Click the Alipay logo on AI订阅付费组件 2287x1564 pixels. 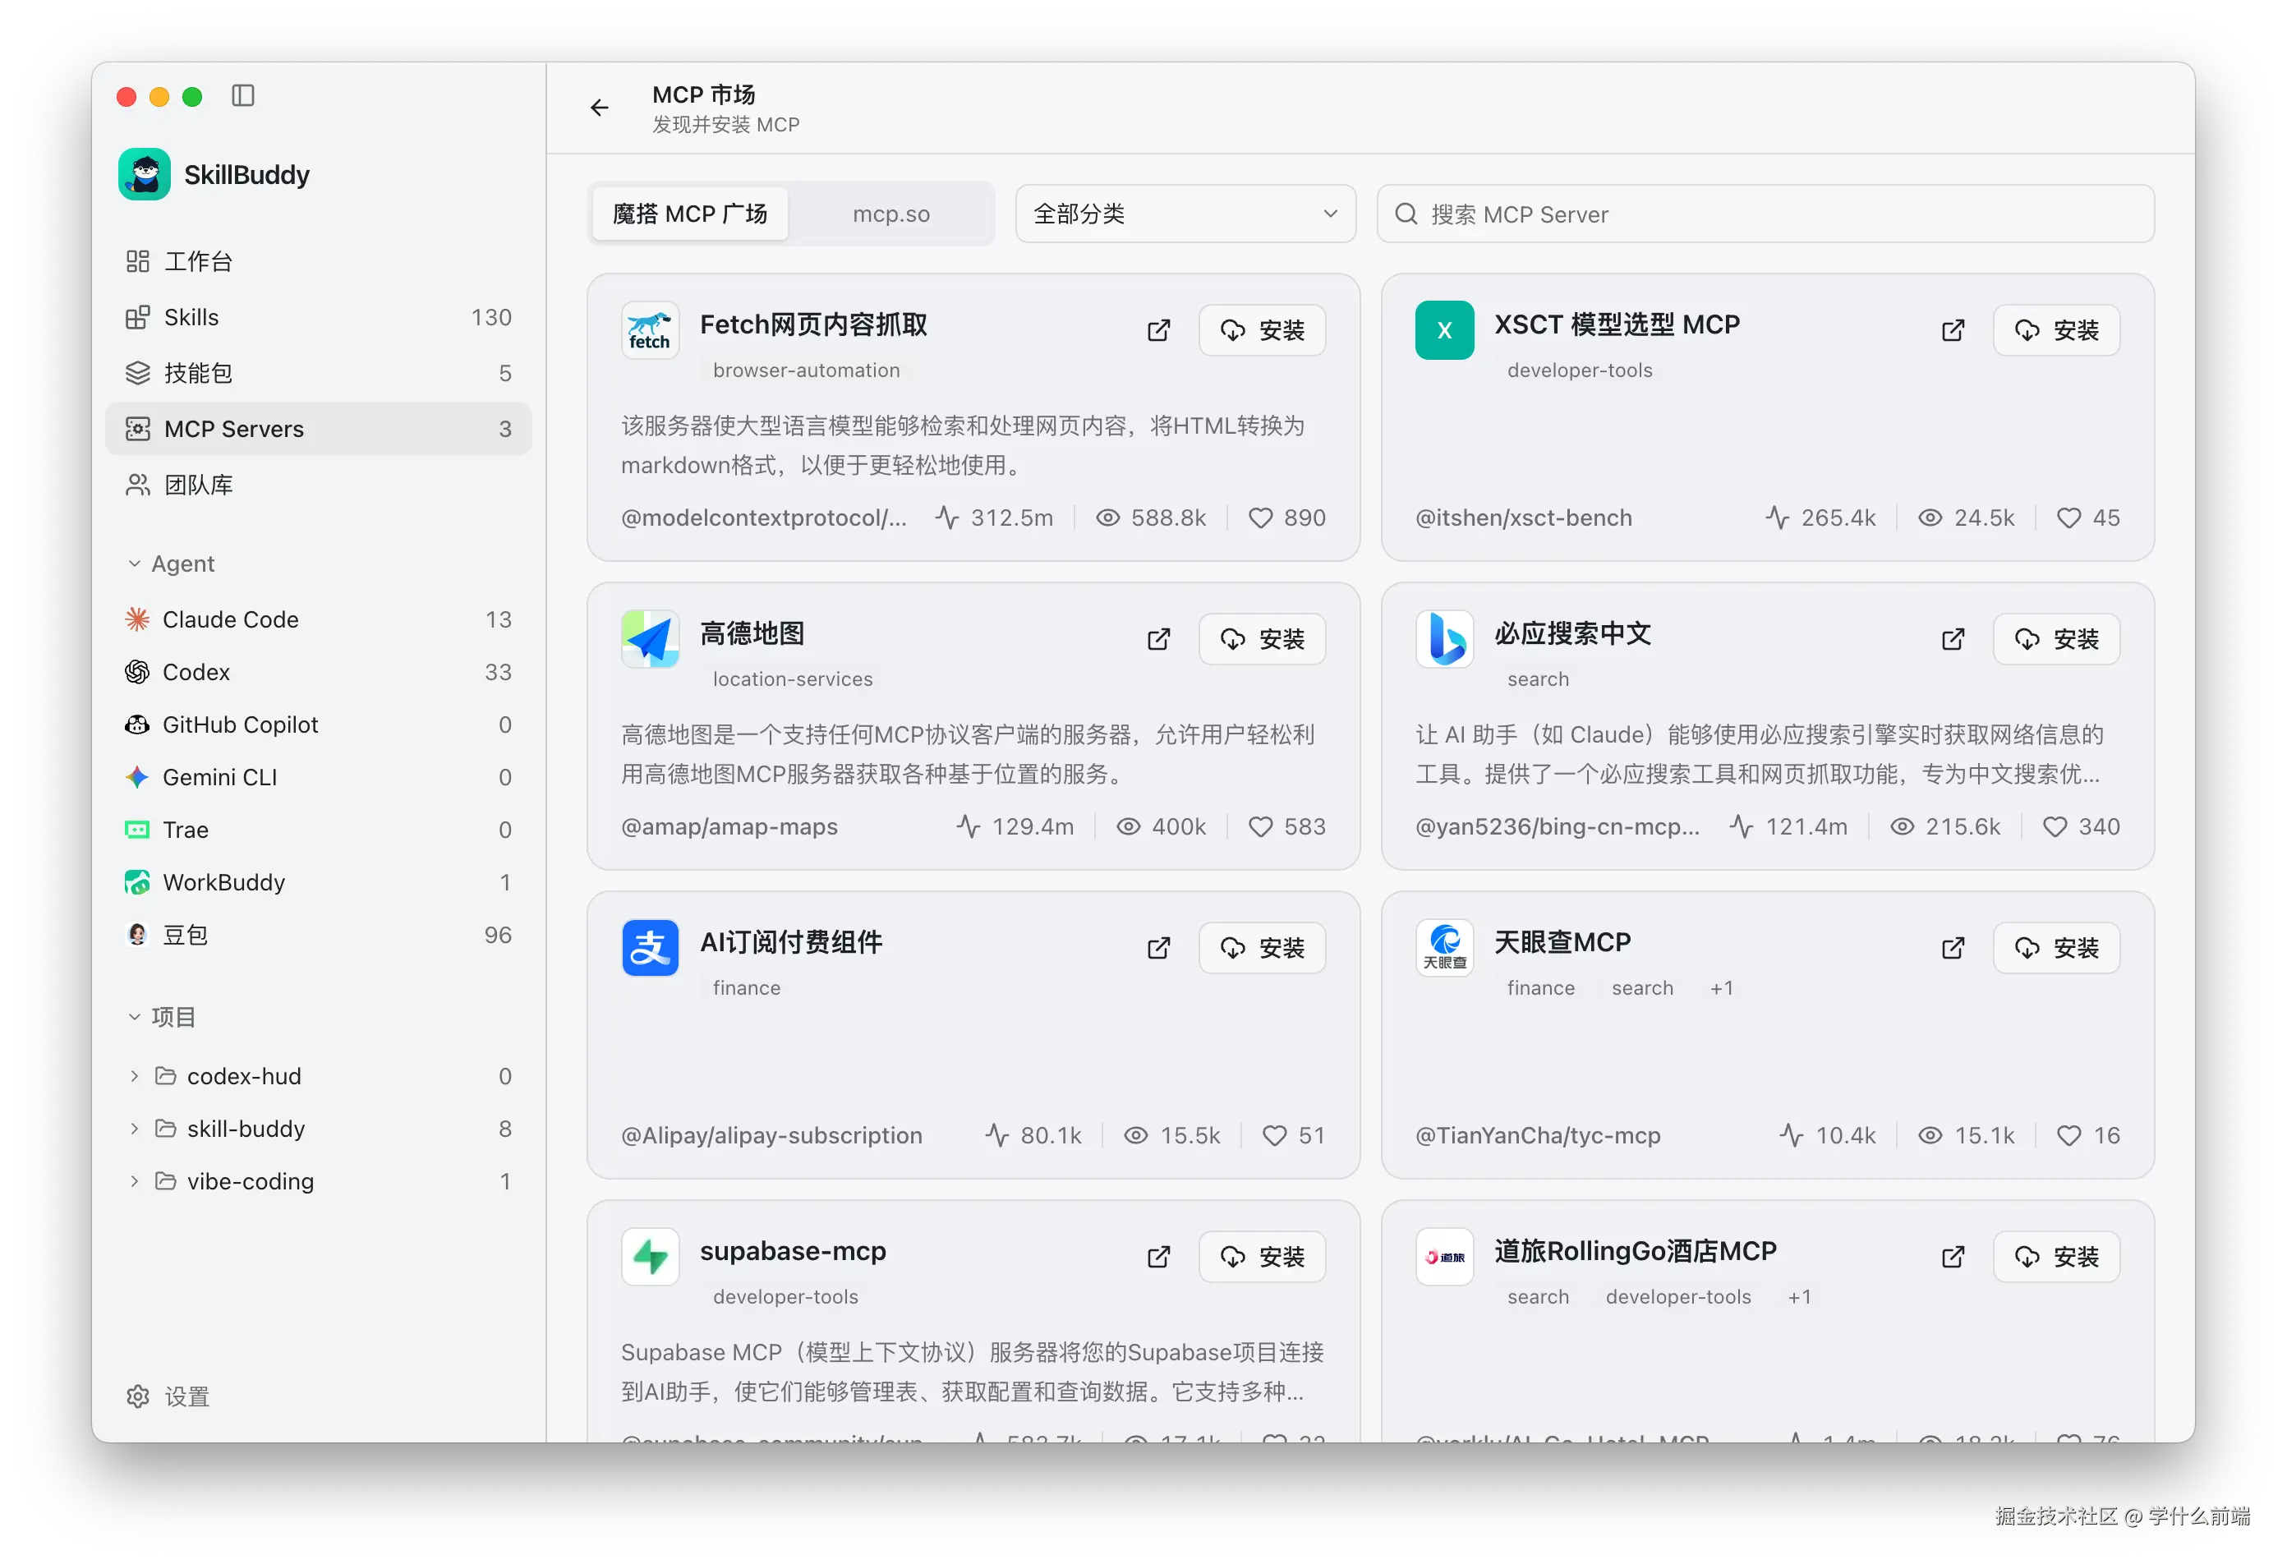coord(651,948)
